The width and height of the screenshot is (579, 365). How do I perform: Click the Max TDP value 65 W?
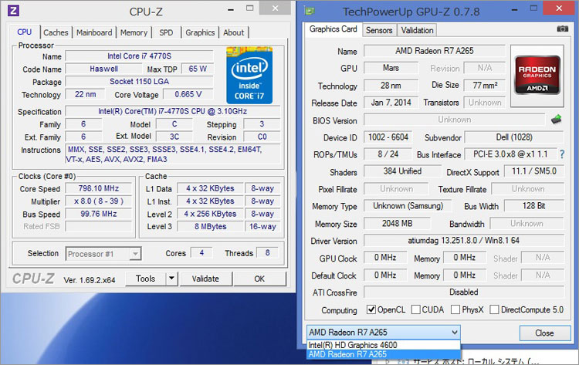198,69
